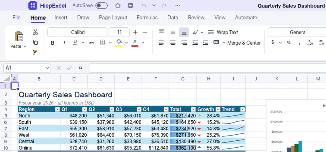
Task: Increase font size with plus button
Action: pyautogui.click(x=135, y=32)
